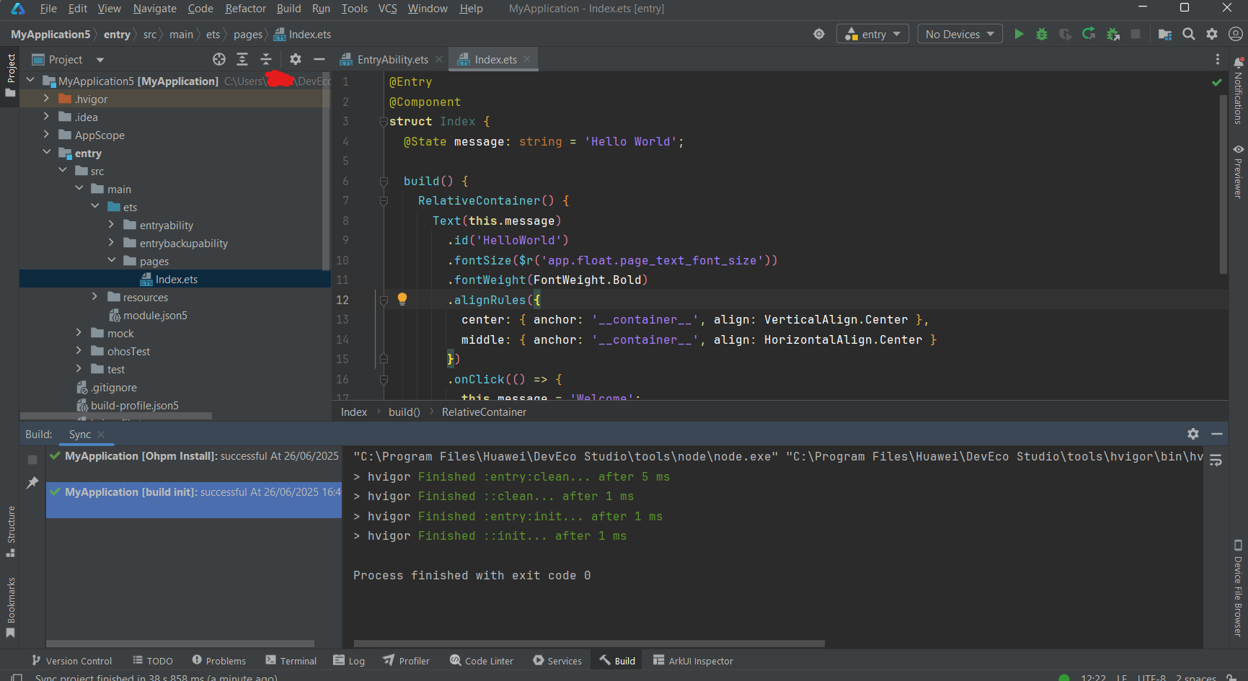The width and height of the screenshot is (1248, 681).
Task: Expand the ohosTest folder
Action: coord(79,351)
